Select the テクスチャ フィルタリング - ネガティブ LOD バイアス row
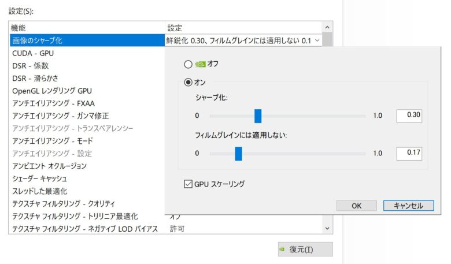This screenshot has height=264, width=451. pos(87,229)
